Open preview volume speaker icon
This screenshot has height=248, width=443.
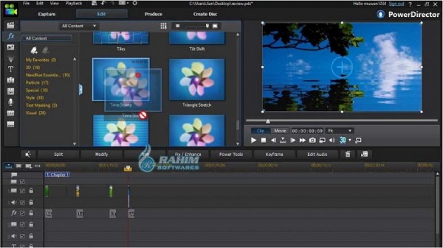332,140
